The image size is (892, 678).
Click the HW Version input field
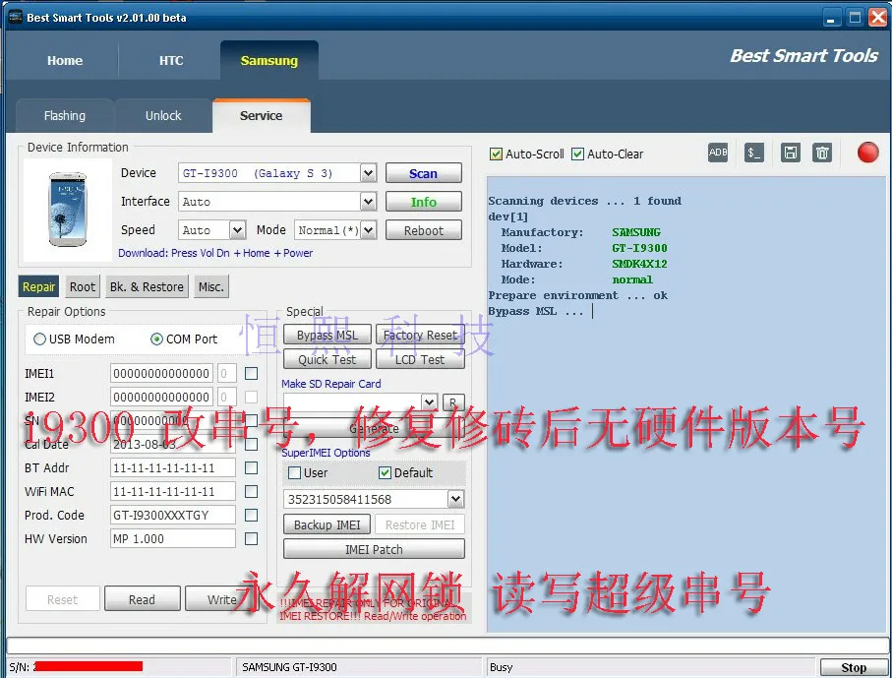click(x=173, y=538)
